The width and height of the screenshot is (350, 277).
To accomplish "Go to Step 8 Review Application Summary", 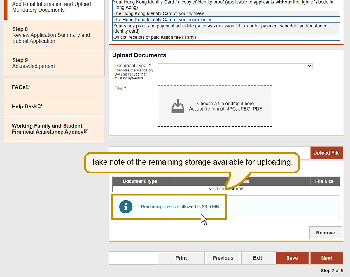I will 51,35.
